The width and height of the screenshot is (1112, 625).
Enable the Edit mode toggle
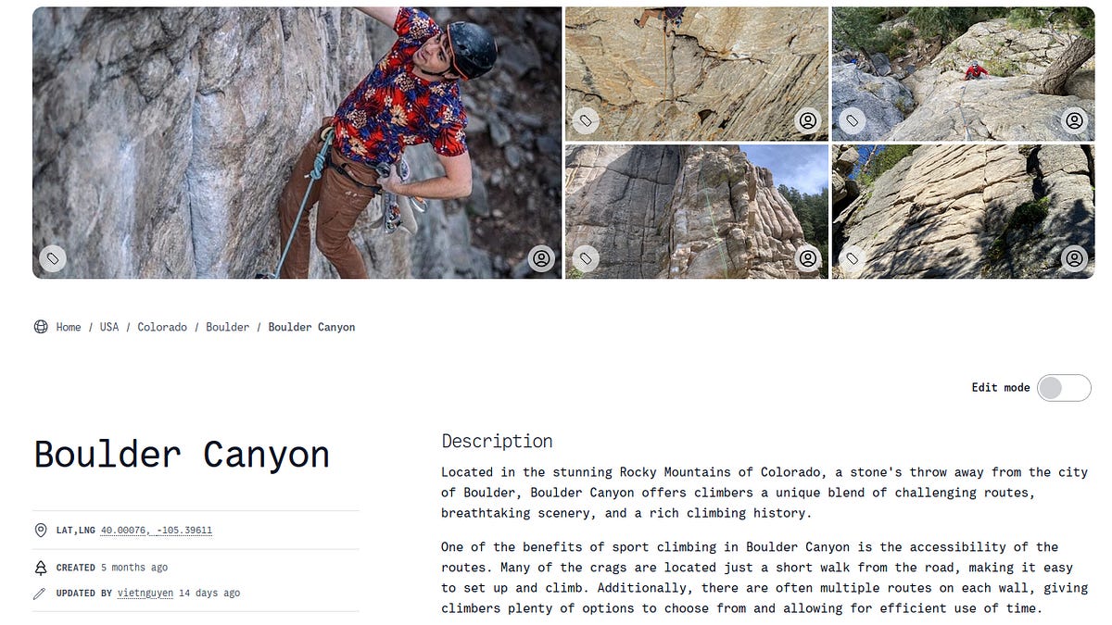1064,387
